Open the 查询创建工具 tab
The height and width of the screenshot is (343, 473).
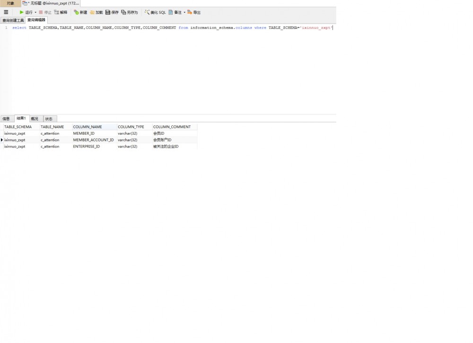(13, 20)
